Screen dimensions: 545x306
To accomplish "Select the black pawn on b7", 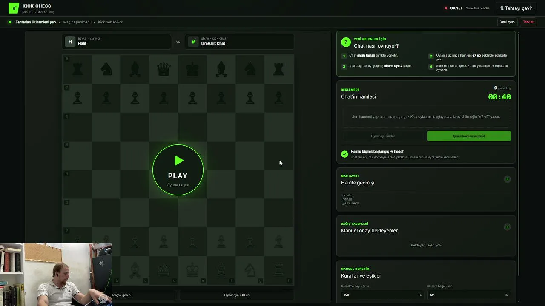I will 106,98.
